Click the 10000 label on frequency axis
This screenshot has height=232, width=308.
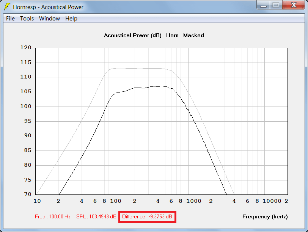coord(272,201)
